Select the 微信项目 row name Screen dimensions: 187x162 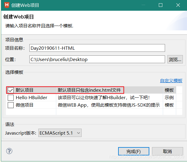point(24,105)
